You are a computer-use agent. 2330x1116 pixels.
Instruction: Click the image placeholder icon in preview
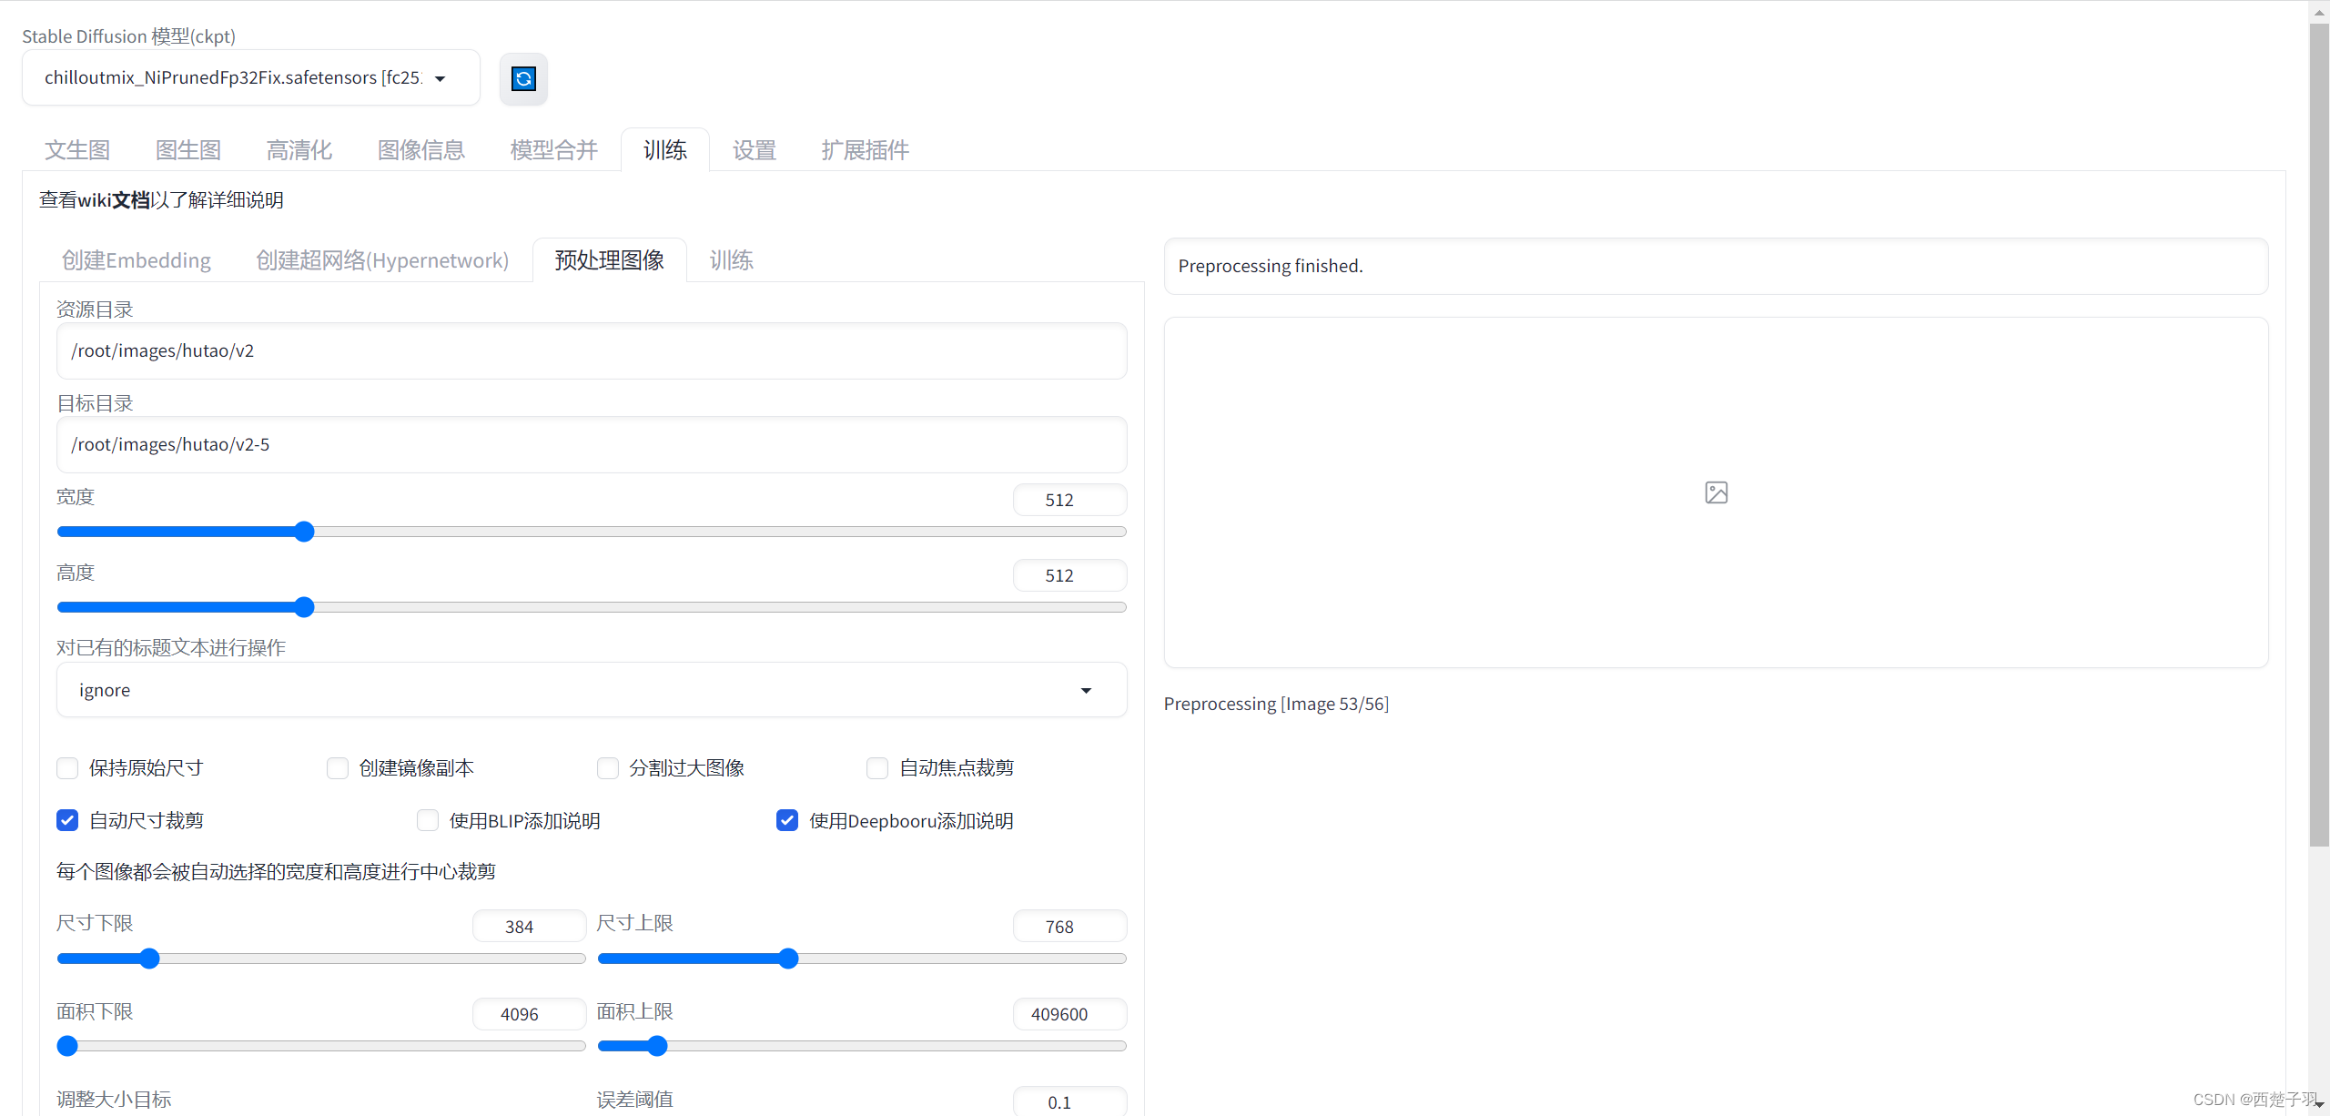click(1716, 492)
